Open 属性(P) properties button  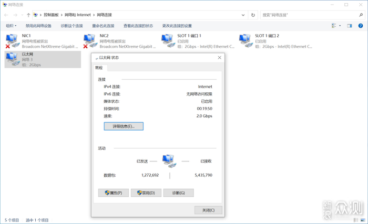[x=114, y=193]
